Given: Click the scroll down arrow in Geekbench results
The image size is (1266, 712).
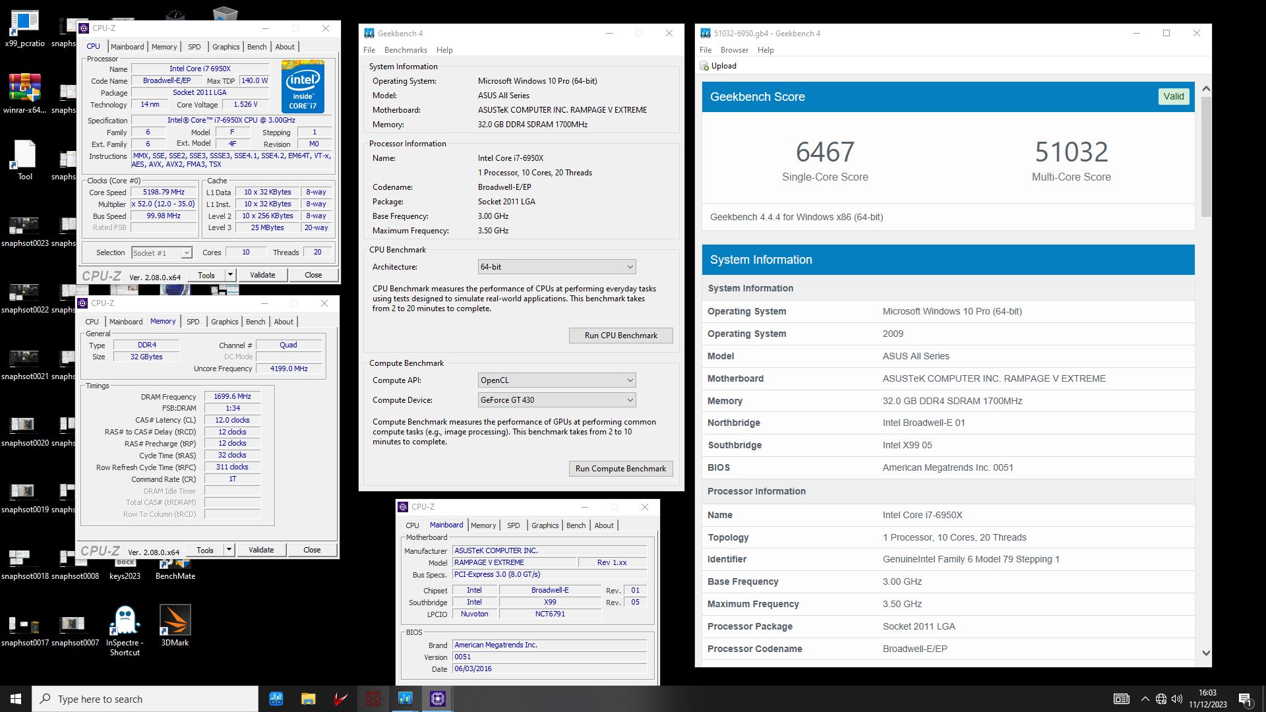Looking at the screenshot, I should click(x=1206, y=653).
